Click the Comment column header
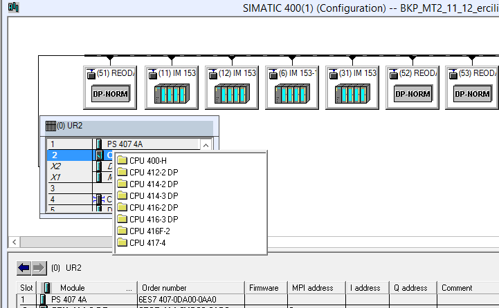Screen dimensions: 499x308 [x=468, y=288]
